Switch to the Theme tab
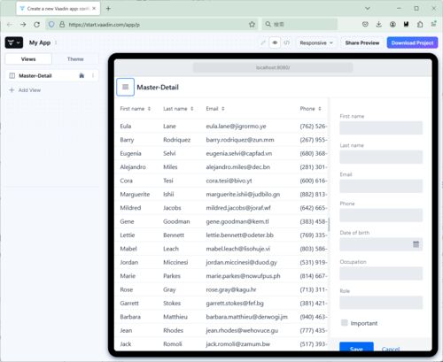 75,59
